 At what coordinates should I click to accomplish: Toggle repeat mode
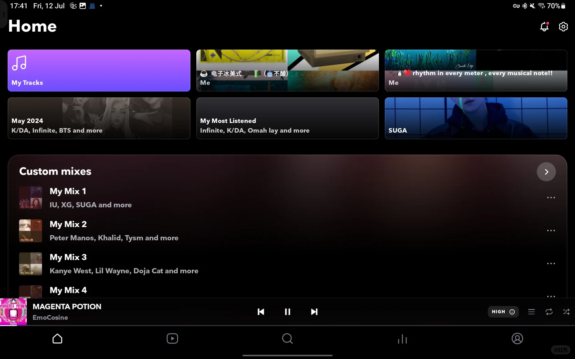[549, 312]
